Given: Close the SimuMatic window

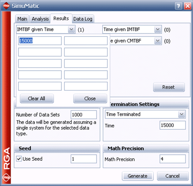Looking at the screenshot, I should 187,6.
